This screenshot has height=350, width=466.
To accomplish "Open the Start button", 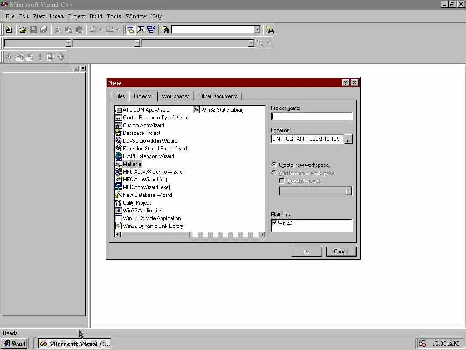I will [x=14, y=344].
